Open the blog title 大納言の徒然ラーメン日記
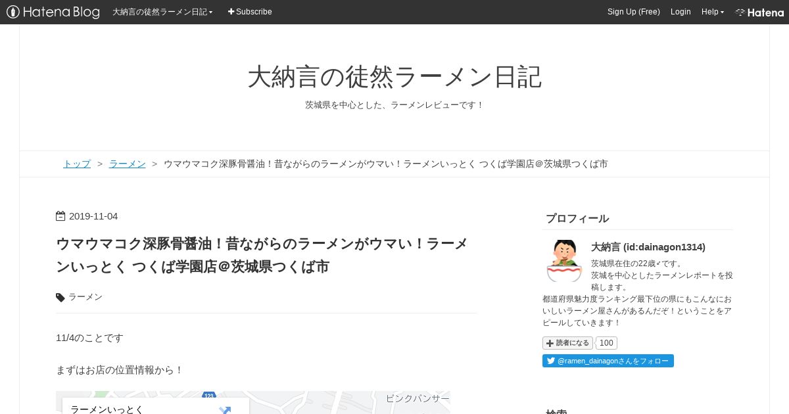This screenshot has height=414, width=789. pyautogui.click(x=394, y=77)
